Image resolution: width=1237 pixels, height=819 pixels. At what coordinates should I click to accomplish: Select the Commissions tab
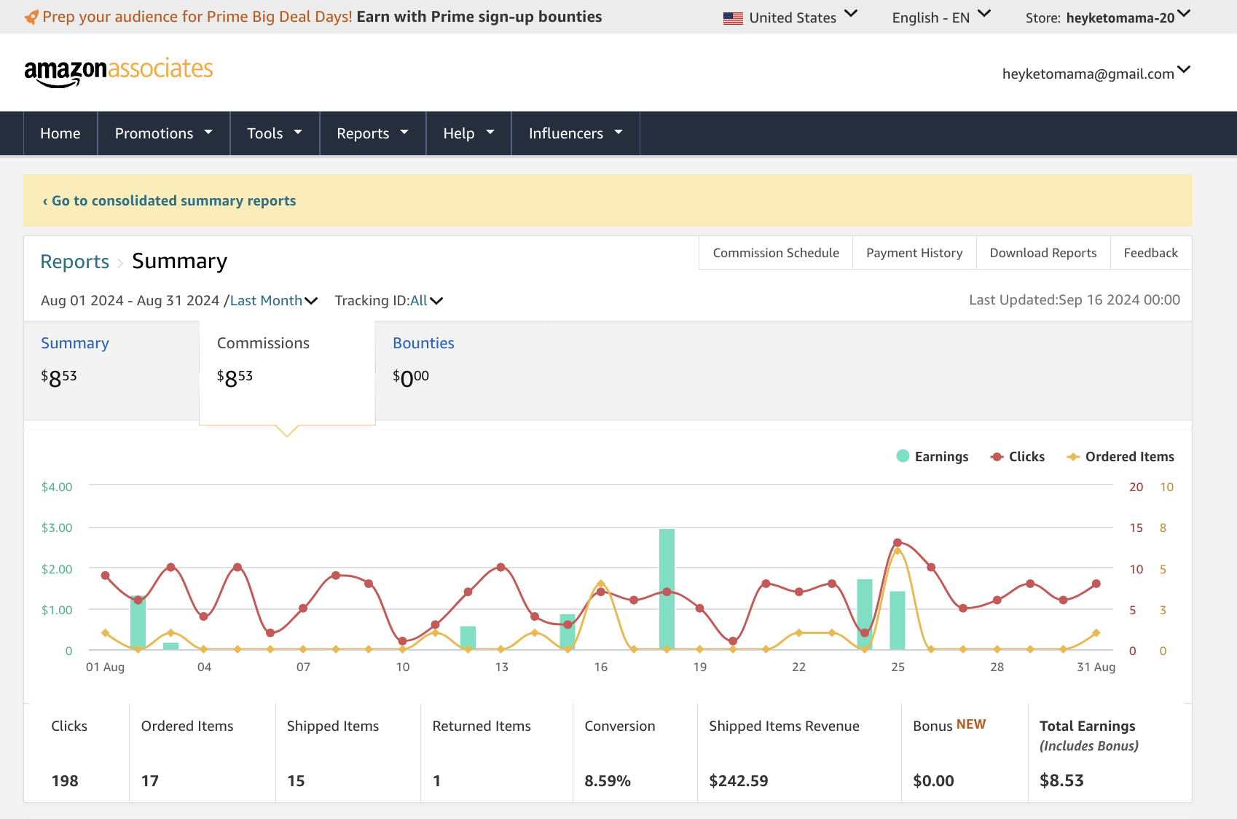click(287, 372)
